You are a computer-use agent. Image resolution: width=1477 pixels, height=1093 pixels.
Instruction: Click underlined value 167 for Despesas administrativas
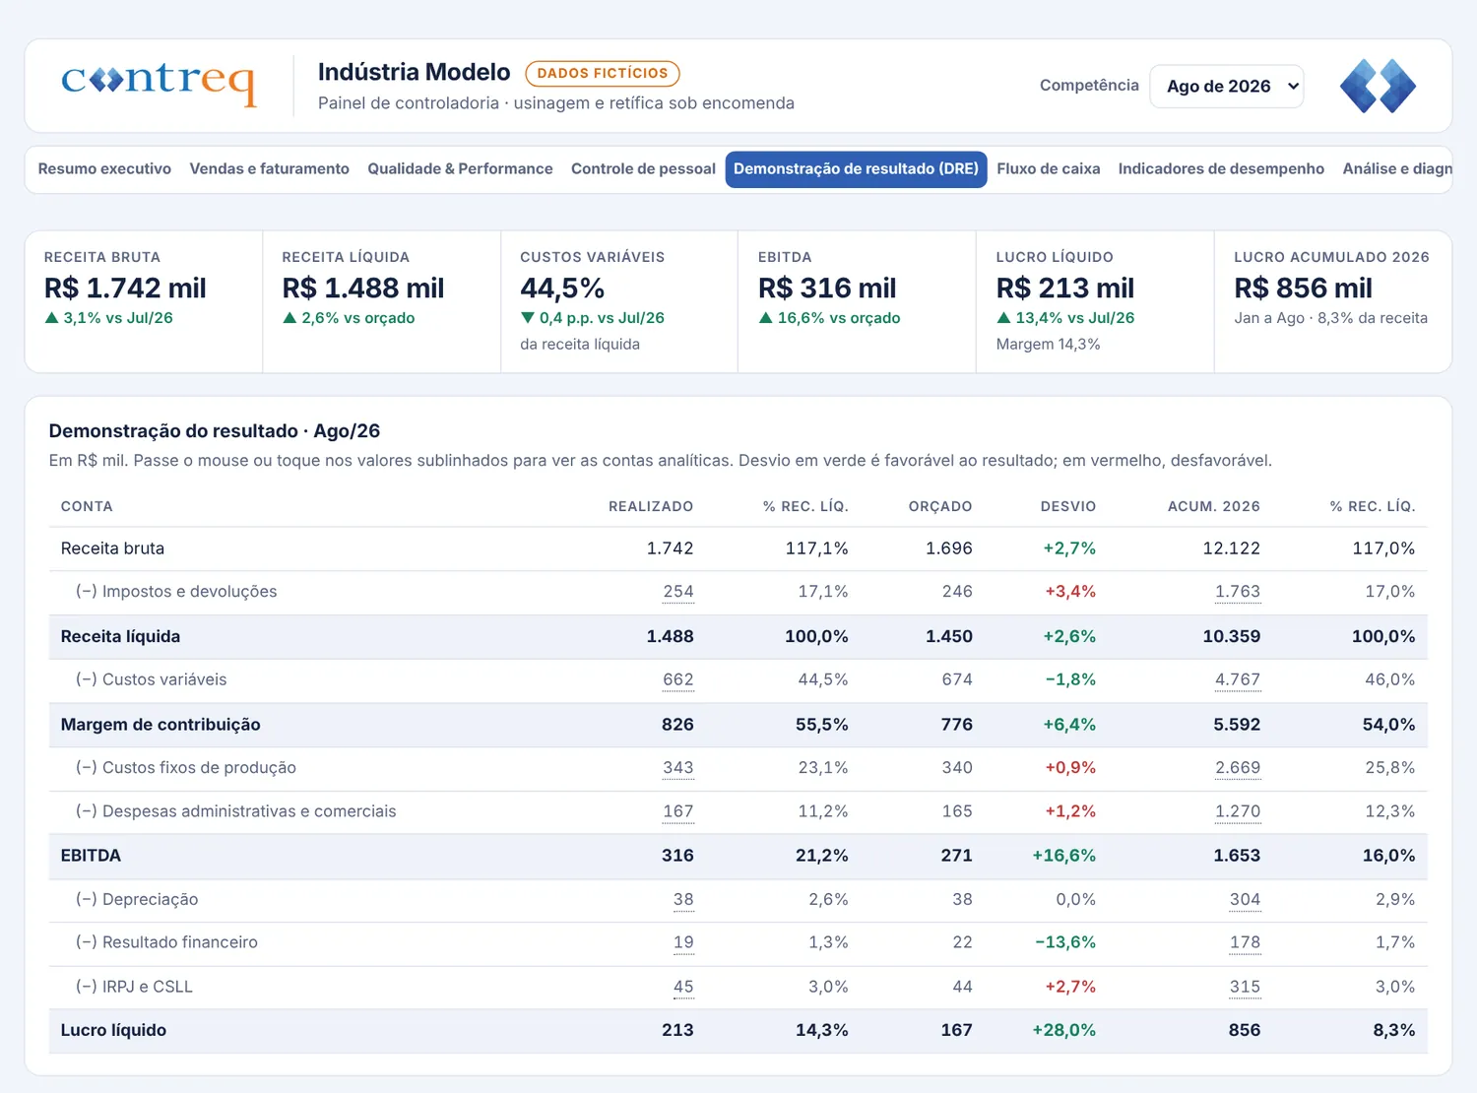677,811
